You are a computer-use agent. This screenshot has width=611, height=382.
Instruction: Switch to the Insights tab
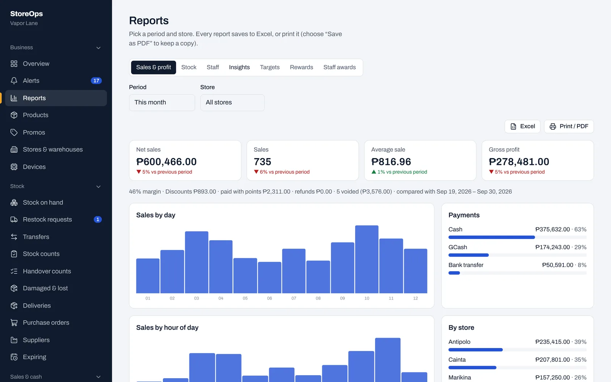click(239, 68)
